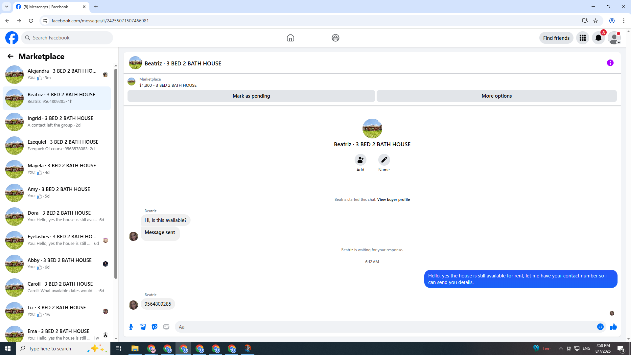The width and height of the screenshot is (631, 355).
Task: Click the ENG language indicator
Action: (587, 348)
